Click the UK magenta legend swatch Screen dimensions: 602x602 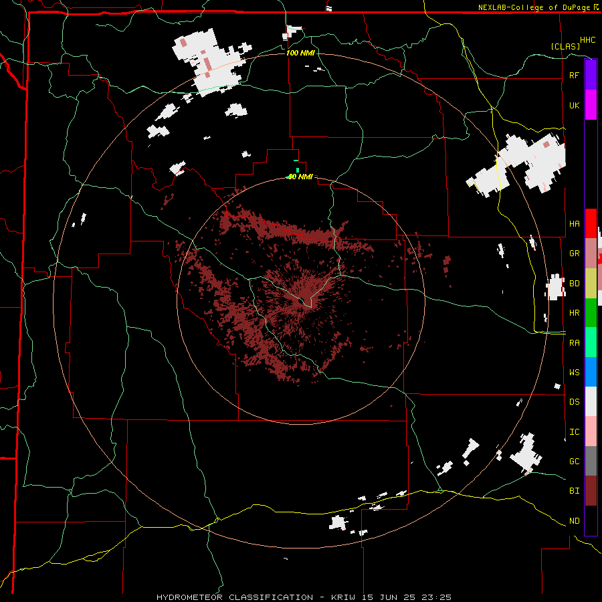click(x=591, y=105)
